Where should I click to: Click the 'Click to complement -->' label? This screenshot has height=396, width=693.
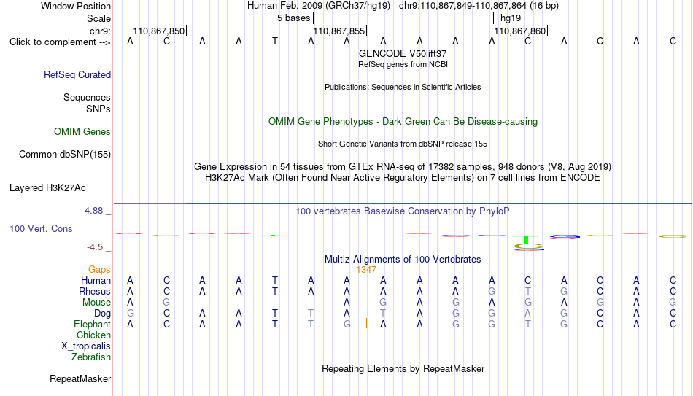[x=60, y=42]
